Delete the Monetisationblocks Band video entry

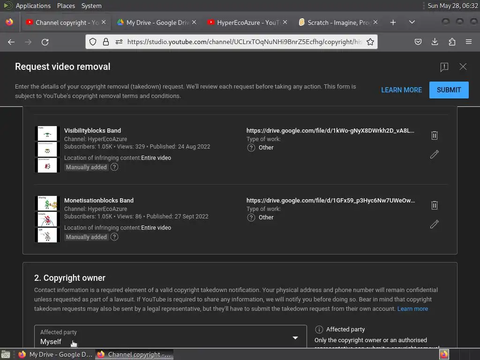click(x=435, y=205)
